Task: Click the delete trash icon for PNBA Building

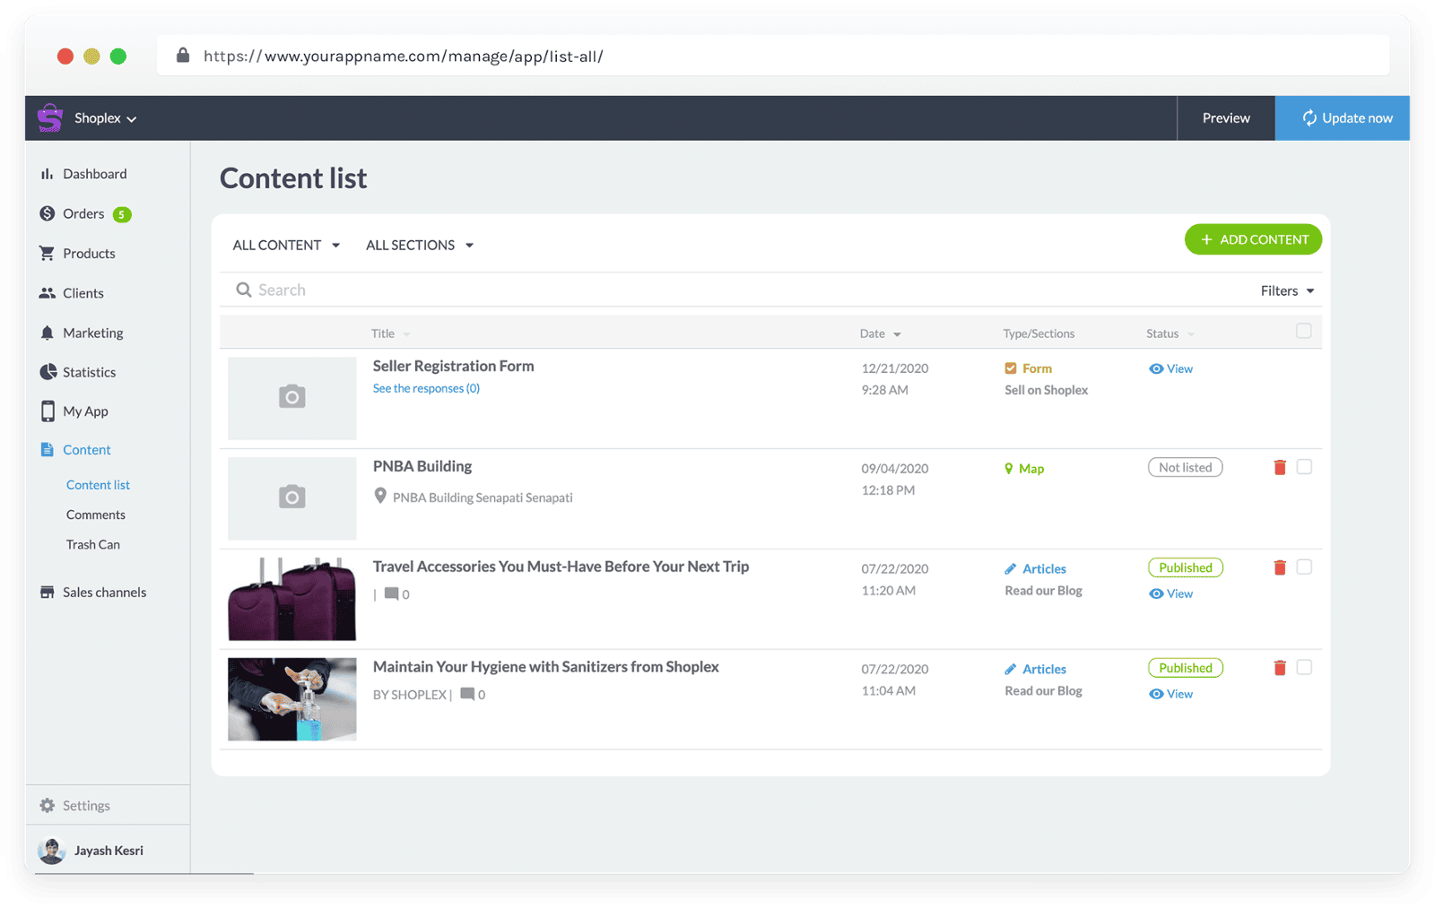Action: pyautogui.click(x=1280, y=467)
